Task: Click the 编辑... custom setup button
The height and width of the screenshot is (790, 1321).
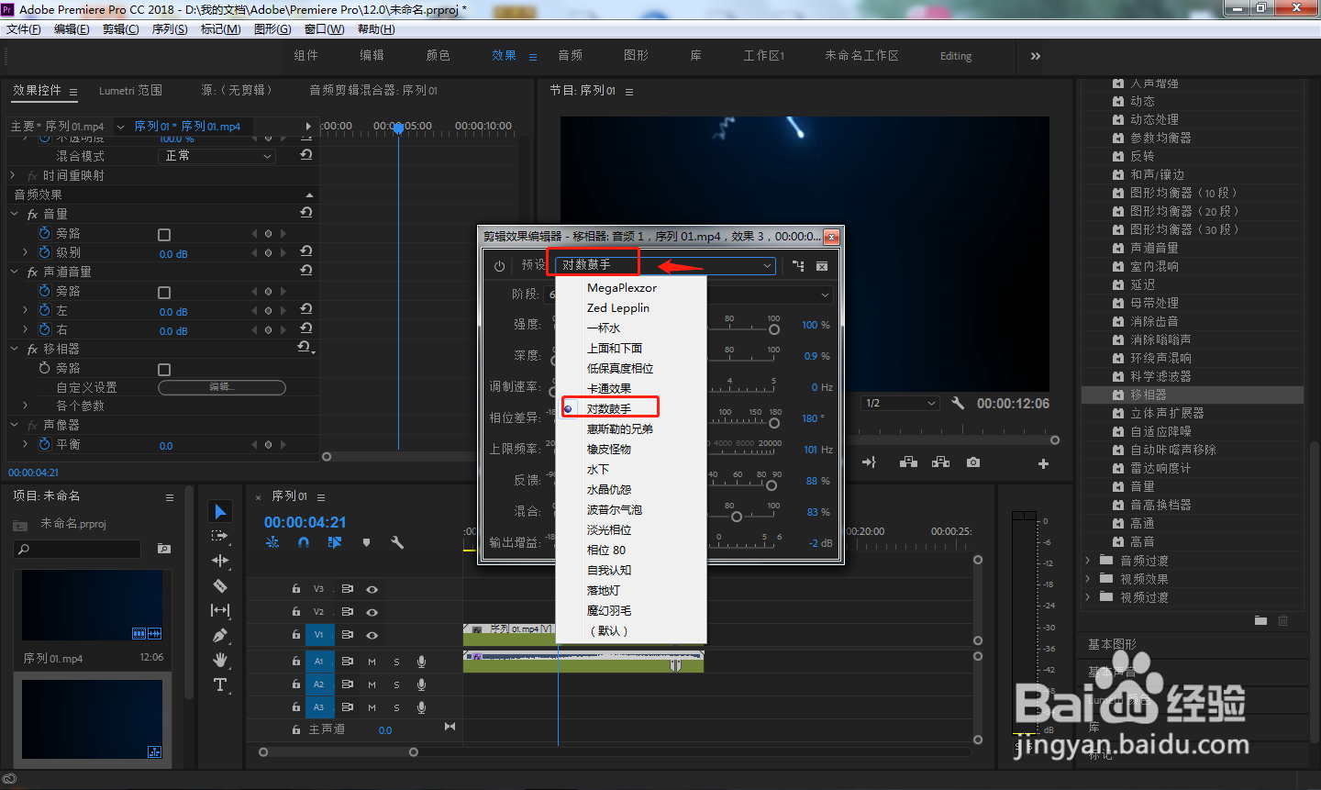Action: coord(222,387)
